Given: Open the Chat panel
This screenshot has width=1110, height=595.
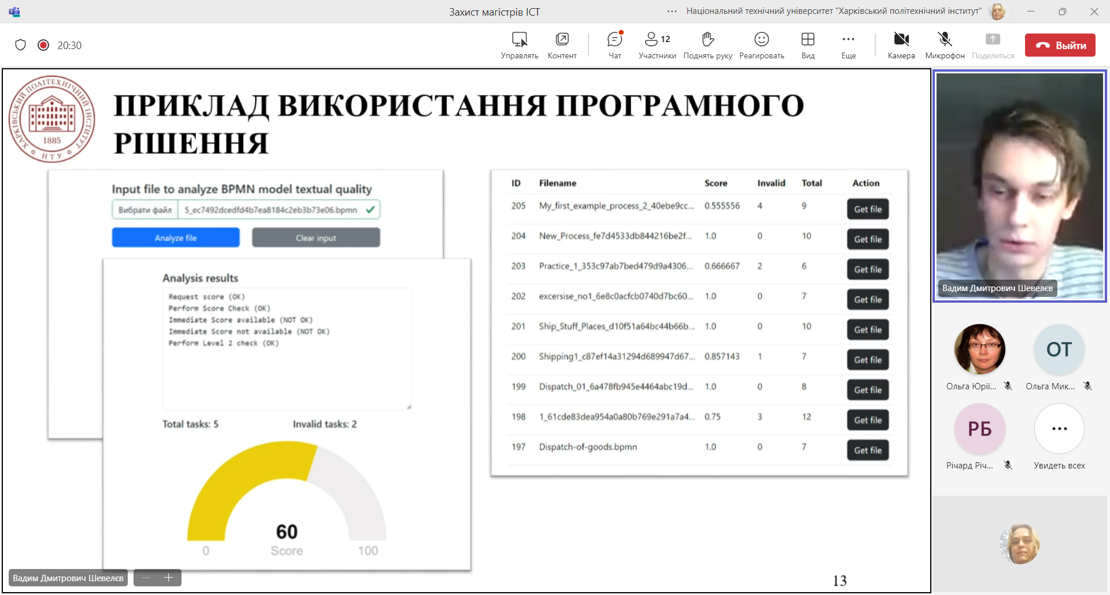Looking at the screenshot, I should (615, 45).
